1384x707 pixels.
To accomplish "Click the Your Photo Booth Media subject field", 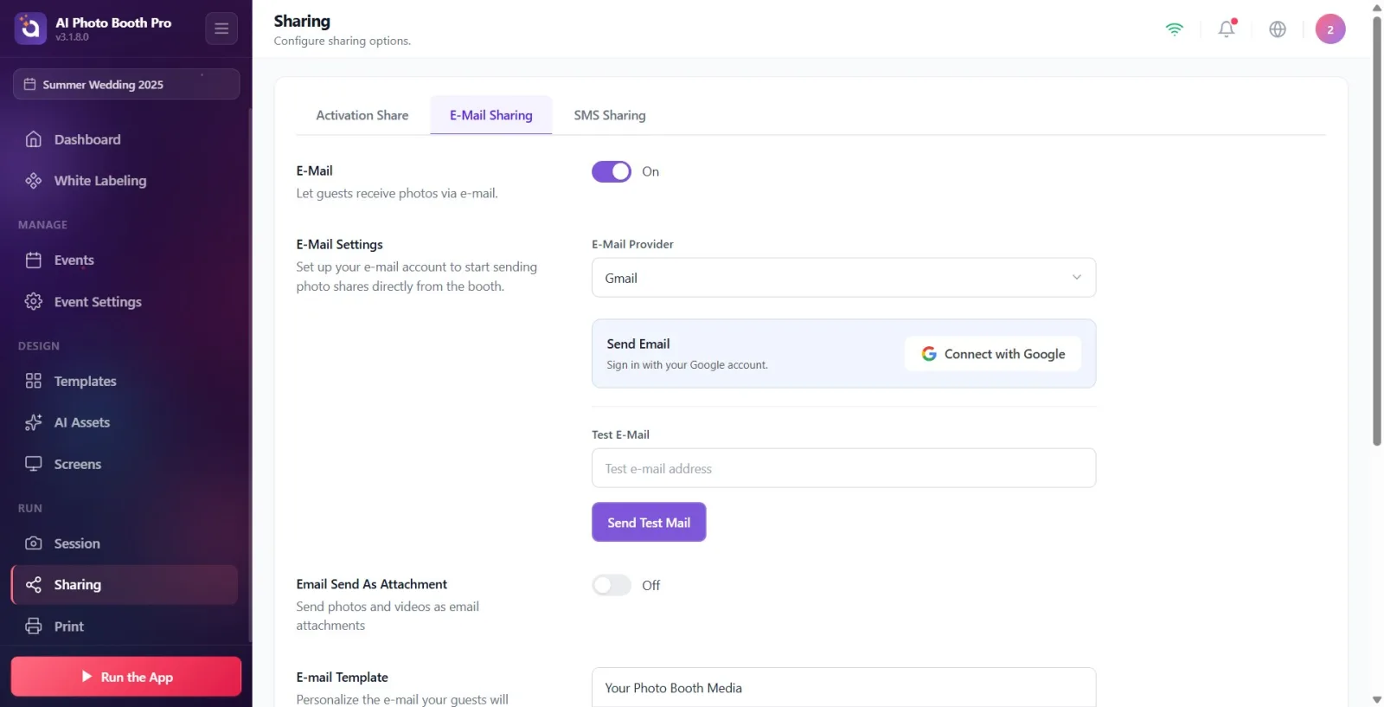I will click(843, 688).
